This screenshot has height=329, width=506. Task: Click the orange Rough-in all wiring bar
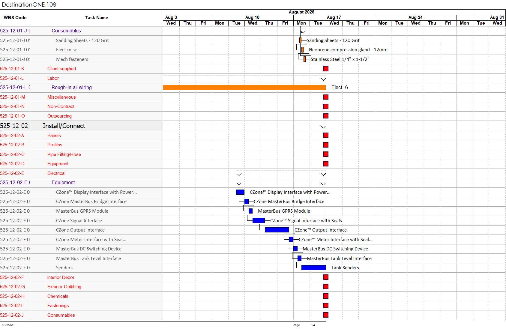(244, 88)
